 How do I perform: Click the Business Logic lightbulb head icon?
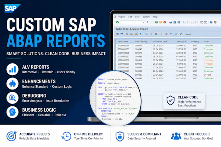pyautogui.click(x=12, y=112)
